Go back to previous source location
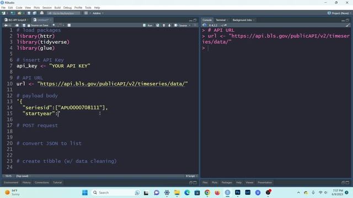This screenshot has width=353, height=198. (6, 25)
